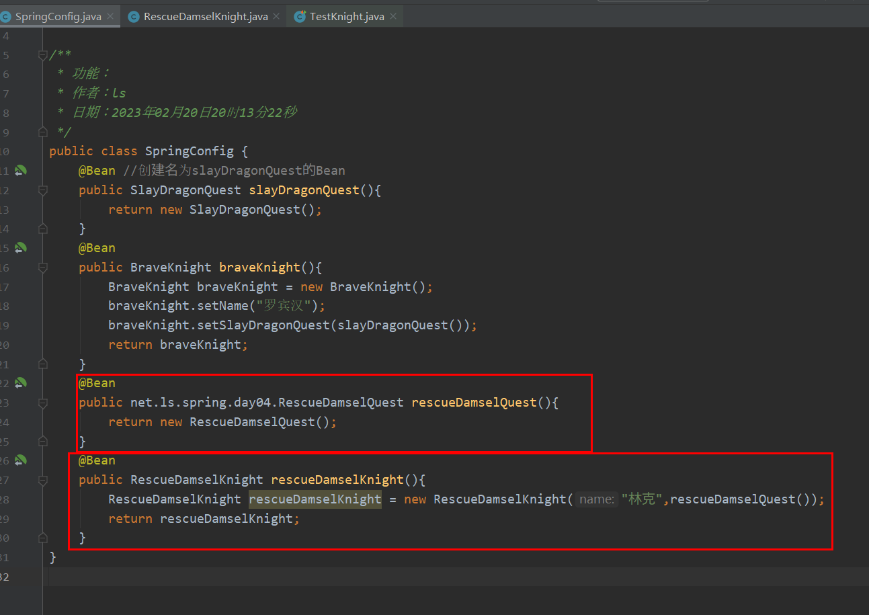This screenshot has width=869, height=615.
Task: Click 'new SlayDragonQuest()' in the return statement
Action: pyautogui.click(x=237, y=210)
